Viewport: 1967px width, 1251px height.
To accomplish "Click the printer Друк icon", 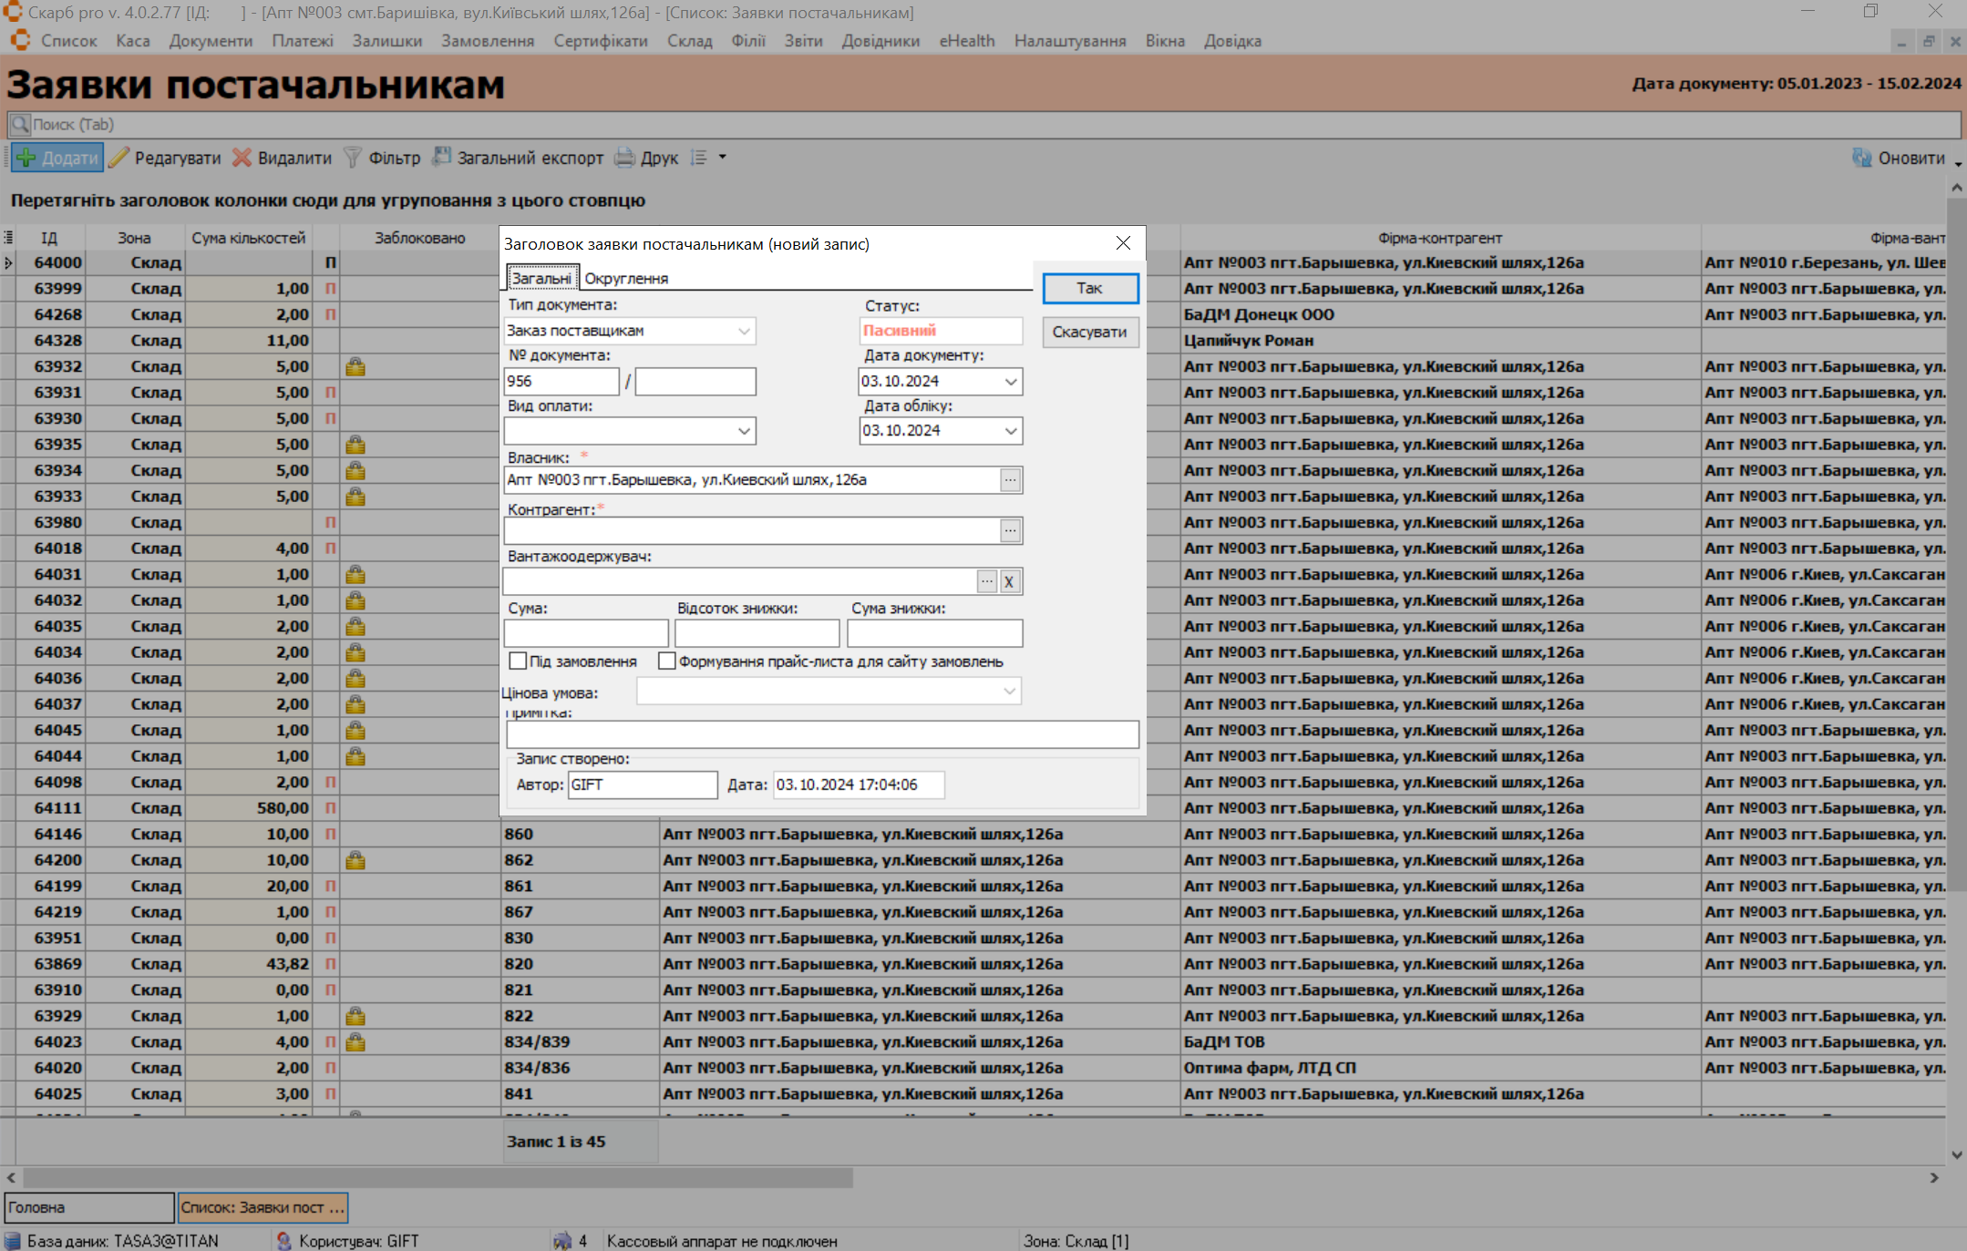I will [624, 158].
